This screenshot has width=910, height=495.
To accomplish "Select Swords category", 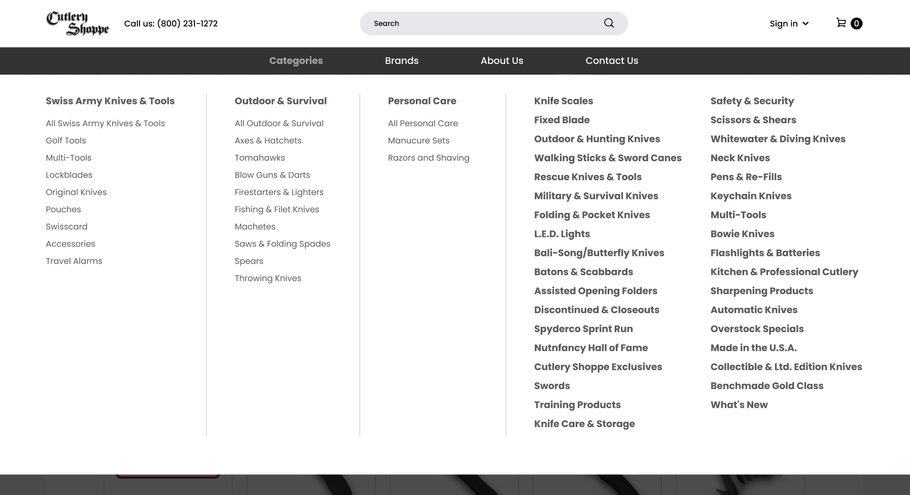I will point(552,386).
